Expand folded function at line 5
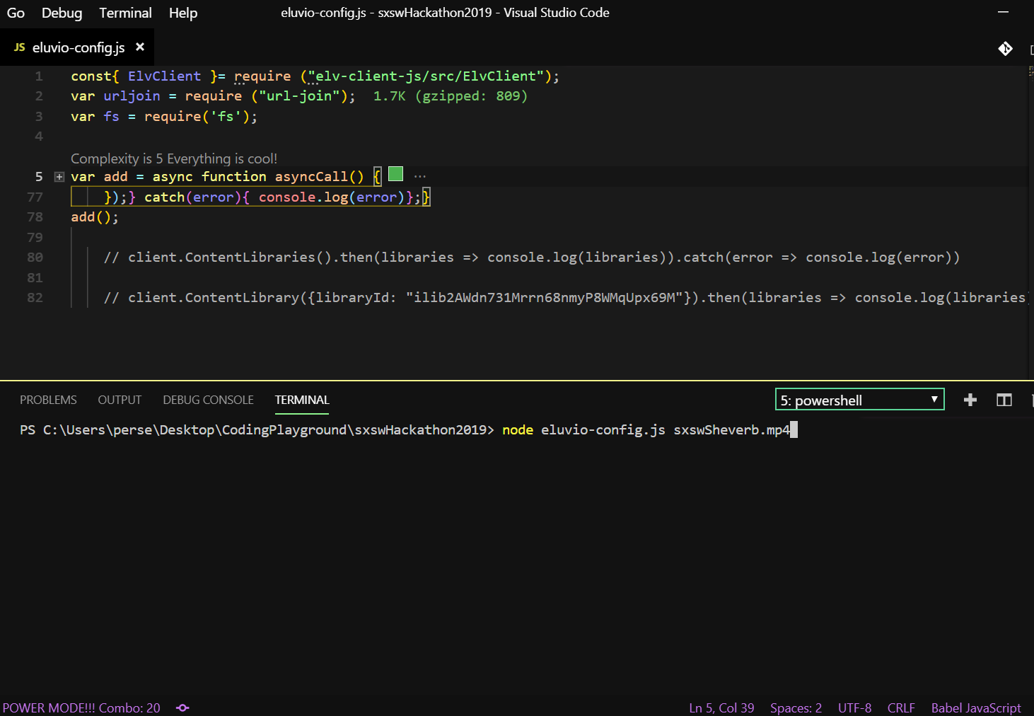This screenshot has width=1034, height=716. coord(59,177)
